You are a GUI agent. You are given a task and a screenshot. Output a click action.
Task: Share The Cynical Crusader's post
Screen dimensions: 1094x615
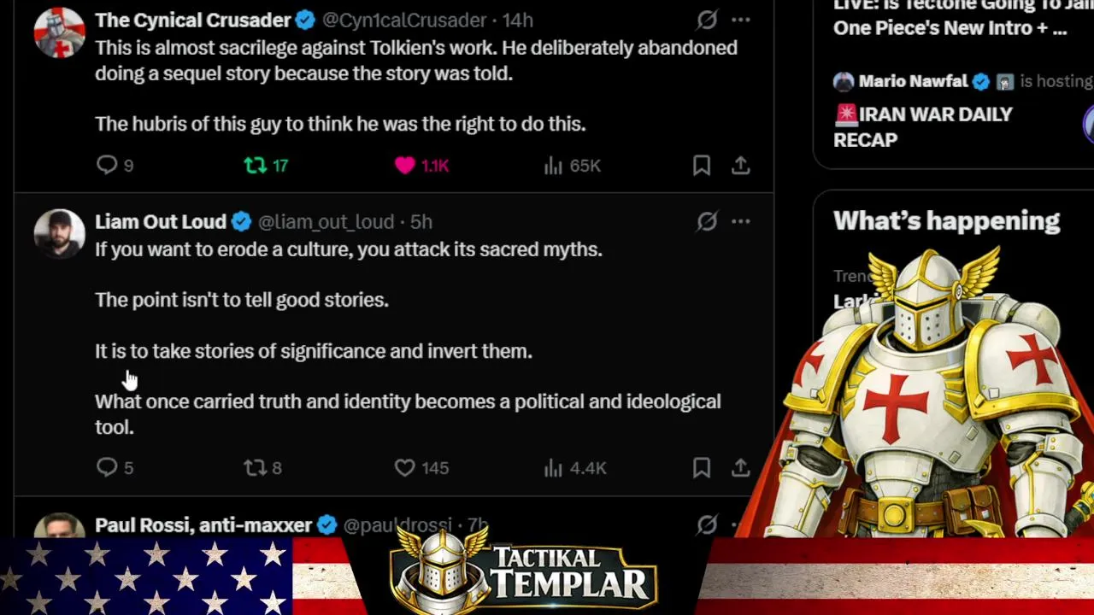741,165
